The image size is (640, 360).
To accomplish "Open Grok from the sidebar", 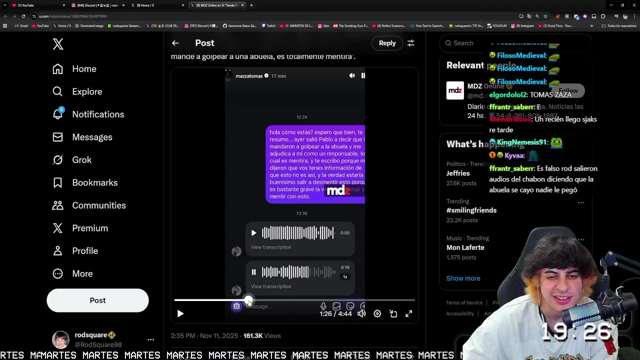I will pos(72,160).
